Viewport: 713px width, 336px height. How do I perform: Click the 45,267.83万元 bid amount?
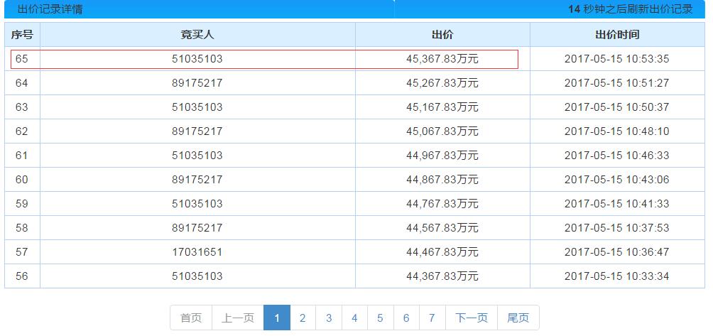[442, 83]
